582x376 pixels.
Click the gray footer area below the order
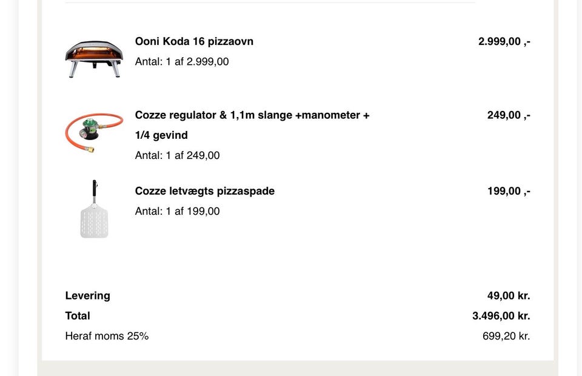coord(298,368)
